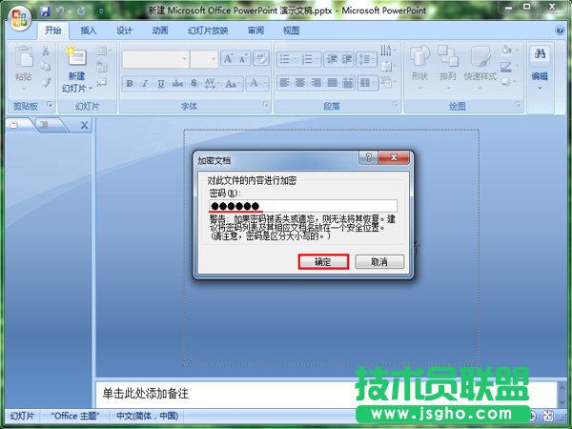Click the Shapes (形状) gallery icon
Viewport: 572px width, 429px height.
[419, 59]
